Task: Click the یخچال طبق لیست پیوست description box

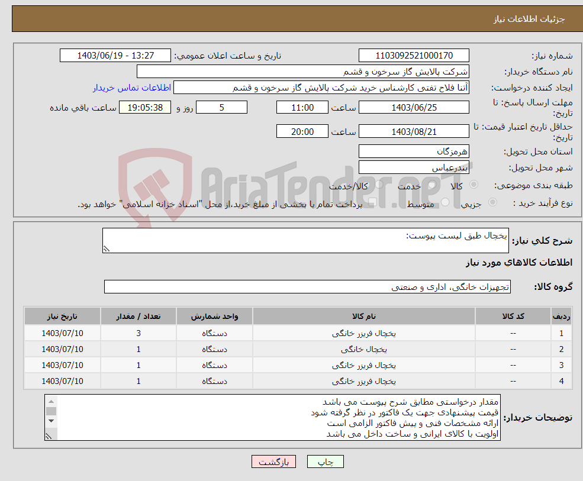Action: (x=305, y=240)
